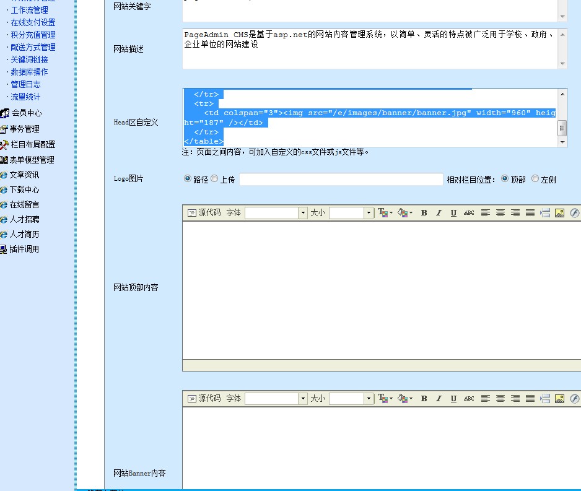
Task: Insert image in the 网站顶部内容 editor
Action: click(559, 213)
